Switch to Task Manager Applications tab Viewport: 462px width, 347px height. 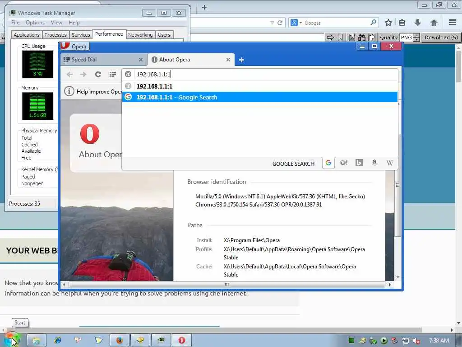[x=27, y=35]
